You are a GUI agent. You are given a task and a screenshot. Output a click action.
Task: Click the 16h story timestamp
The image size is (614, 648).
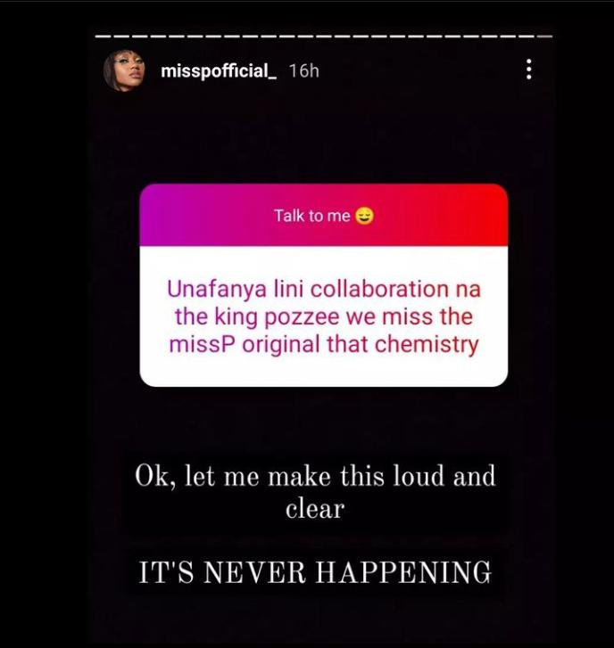click(303, 71)
